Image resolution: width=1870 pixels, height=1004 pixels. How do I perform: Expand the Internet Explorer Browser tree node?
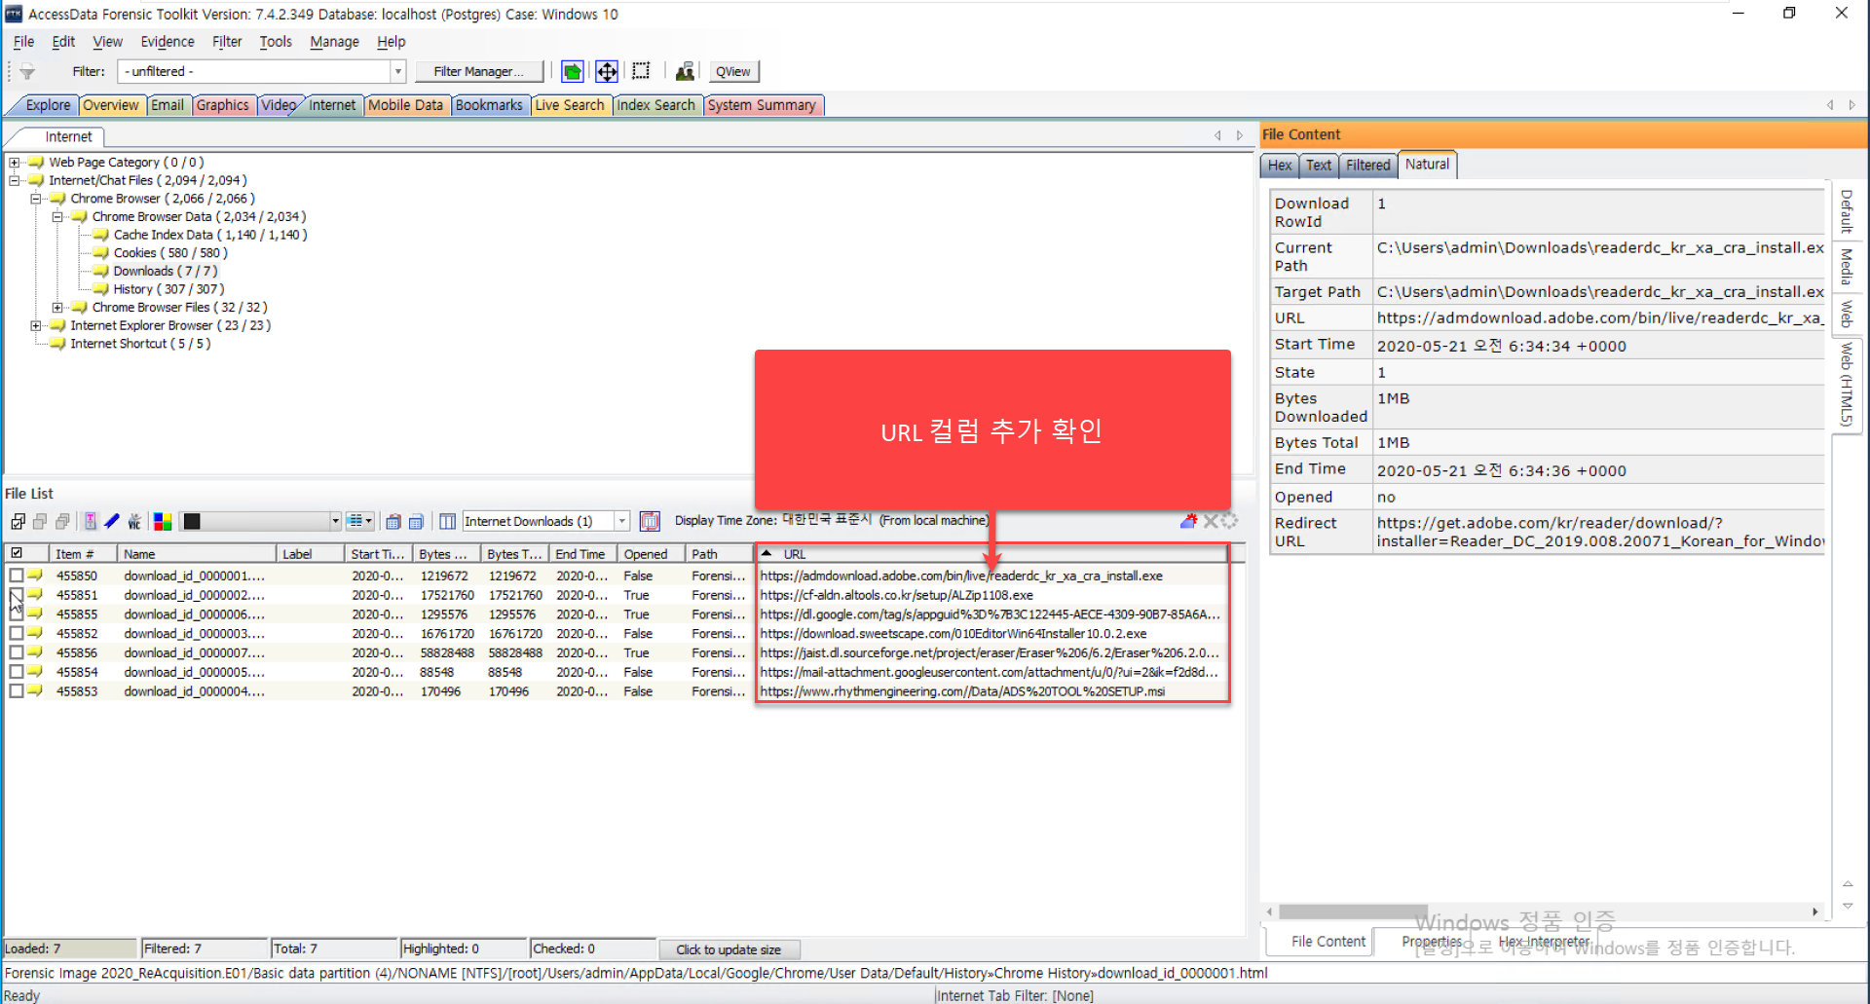click(35, 325)
